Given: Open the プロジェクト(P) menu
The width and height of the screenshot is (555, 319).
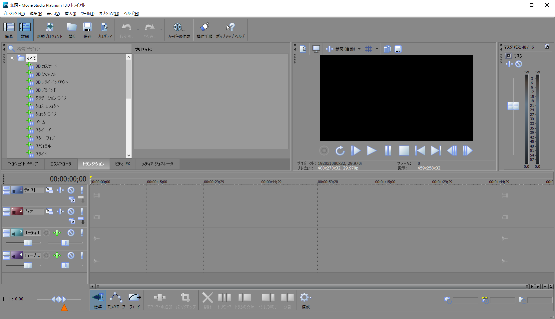Looking at the screenshot, I should coord(14,14).
